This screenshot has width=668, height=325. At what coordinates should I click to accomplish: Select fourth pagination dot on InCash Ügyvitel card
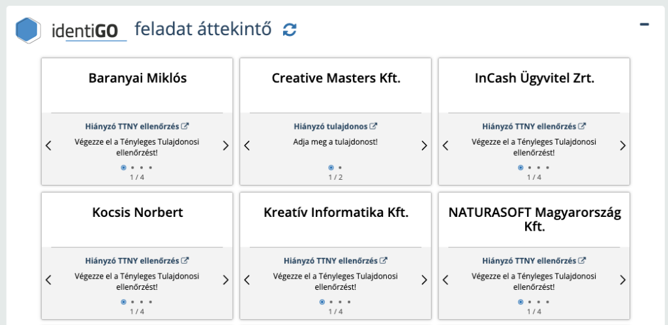tap(547, 167)
